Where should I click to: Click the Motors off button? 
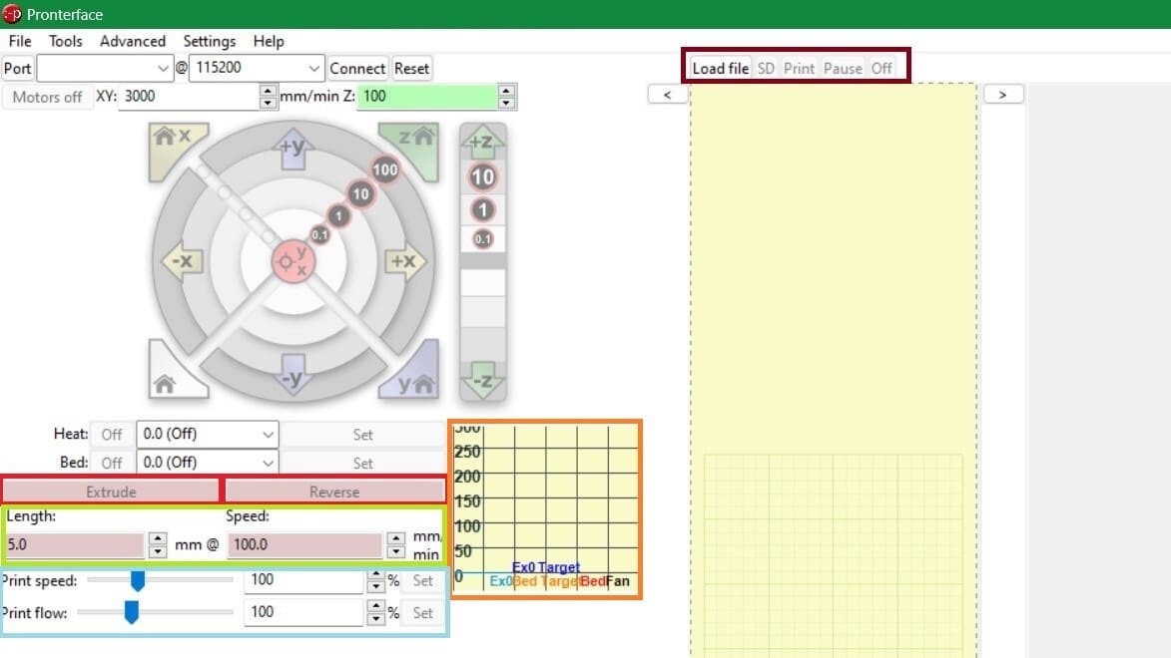point(47,97)
